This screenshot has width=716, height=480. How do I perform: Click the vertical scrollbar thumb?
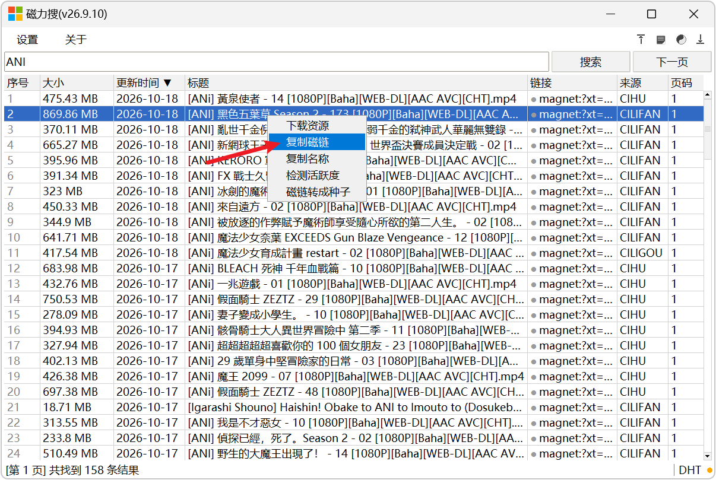(x=707, y=129)
